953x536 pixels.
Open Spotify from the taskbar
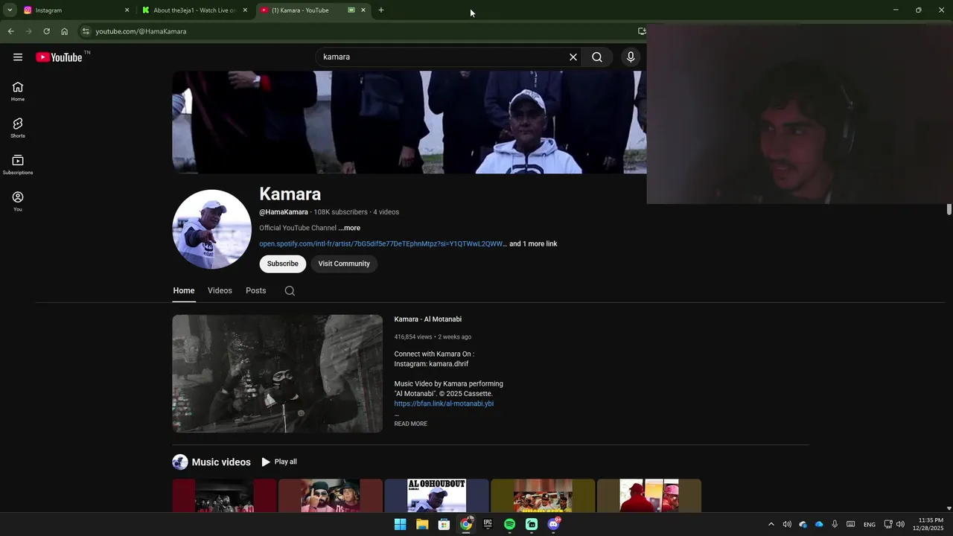tap(509, 524)
